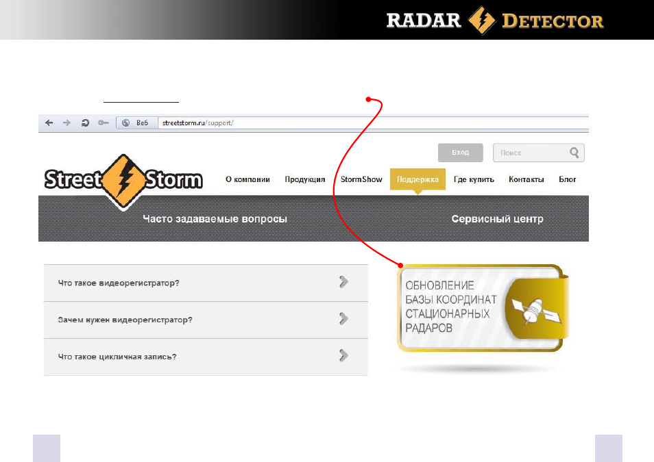Open the Продукция menu item

305,179
